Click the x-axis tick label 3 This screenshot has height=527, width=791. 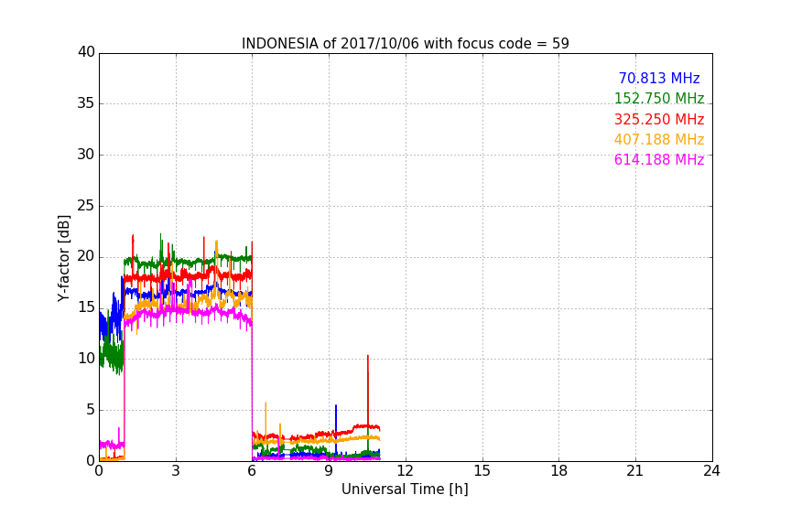click(x=176, y=471)
